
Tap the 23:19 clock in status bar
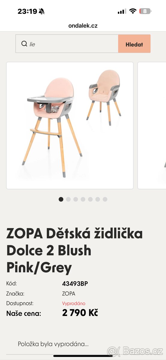tap(27, 11)
